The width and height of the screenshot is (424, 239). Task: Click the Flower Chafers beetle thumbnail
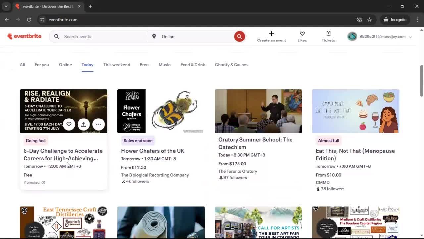pyautogui.click(x=161, y=111)
